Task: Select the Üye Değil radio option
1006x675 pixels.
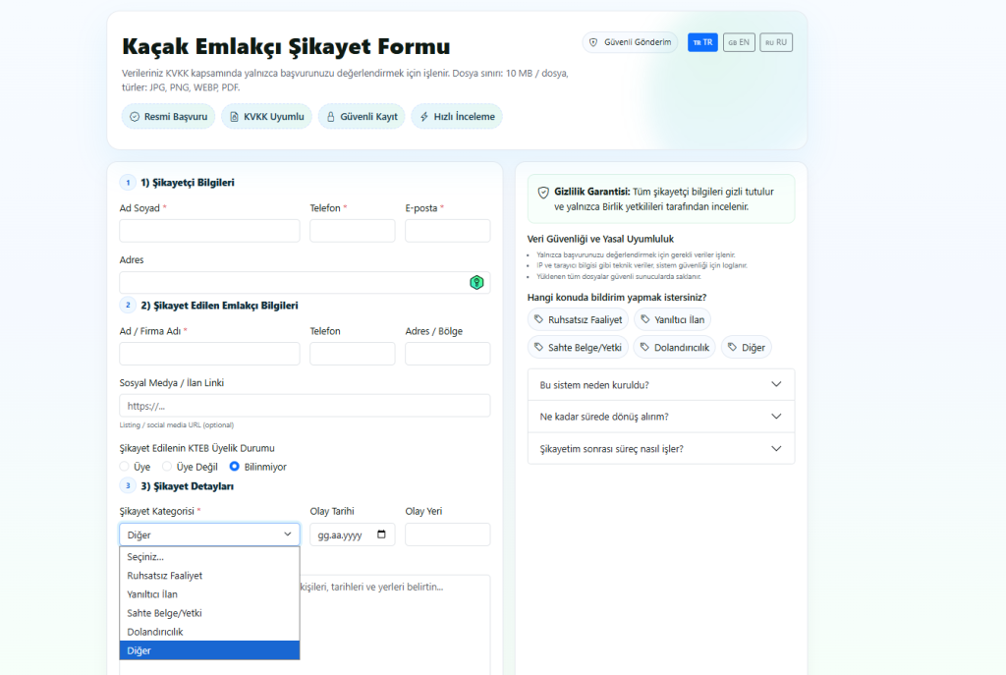Action: click(168, 467)
